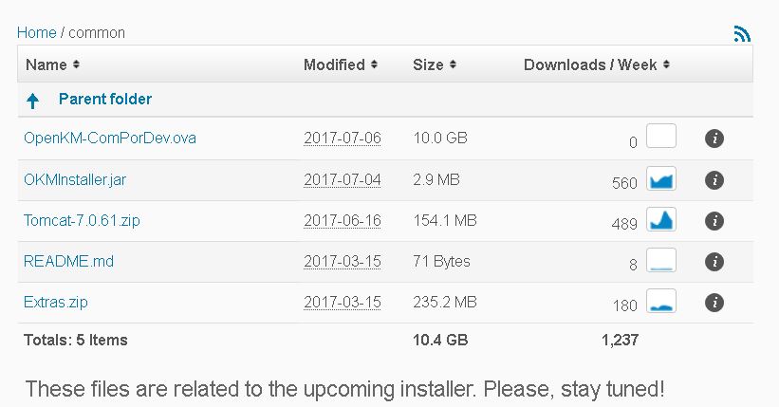View info icon for Tomcat-7.0.61.zip
This screenshot has height=407, width=779.
pyautogui.click(x=714, y=221)
